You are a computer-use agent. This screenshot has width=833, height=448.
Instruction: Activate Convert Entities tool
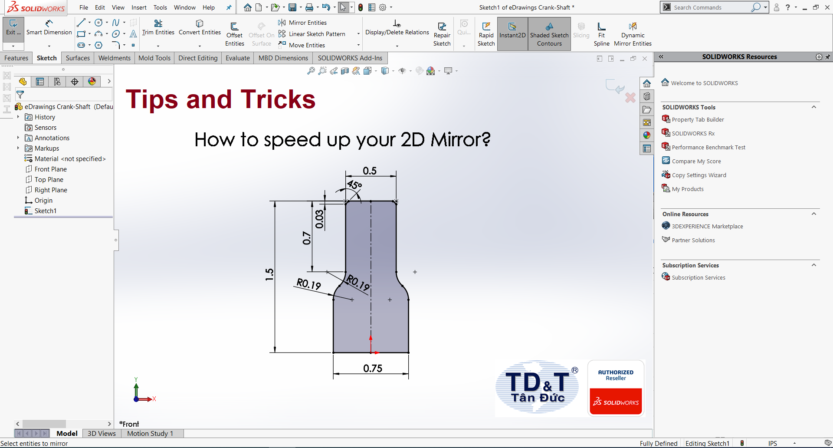click(200, 28)
